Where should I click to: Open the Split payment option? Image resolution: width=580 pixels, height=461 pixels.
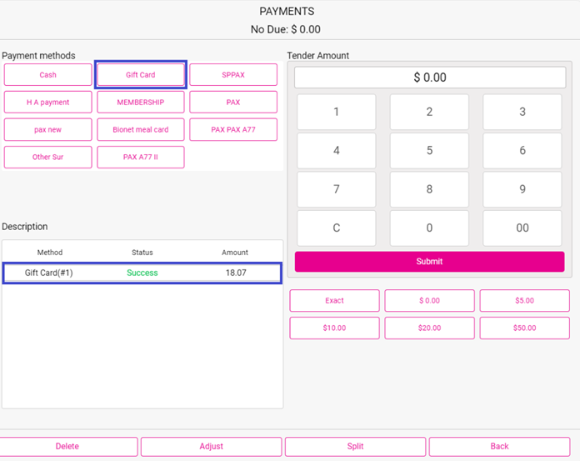click(x=355, y=447)
